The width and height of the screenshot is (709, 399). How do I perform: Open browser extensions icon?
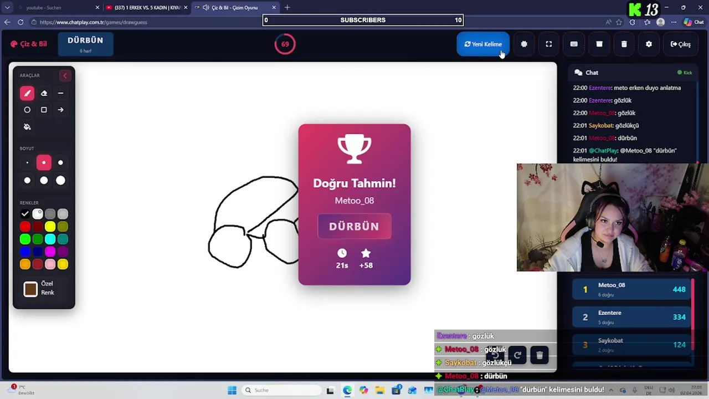click(x=633, y=22)
